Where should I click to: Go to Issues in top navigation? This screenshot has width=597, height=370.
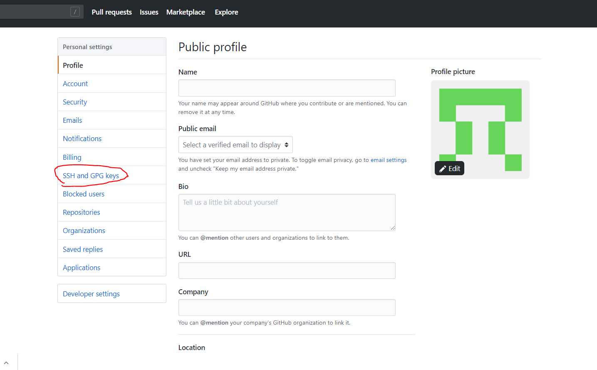click(149, 12)
